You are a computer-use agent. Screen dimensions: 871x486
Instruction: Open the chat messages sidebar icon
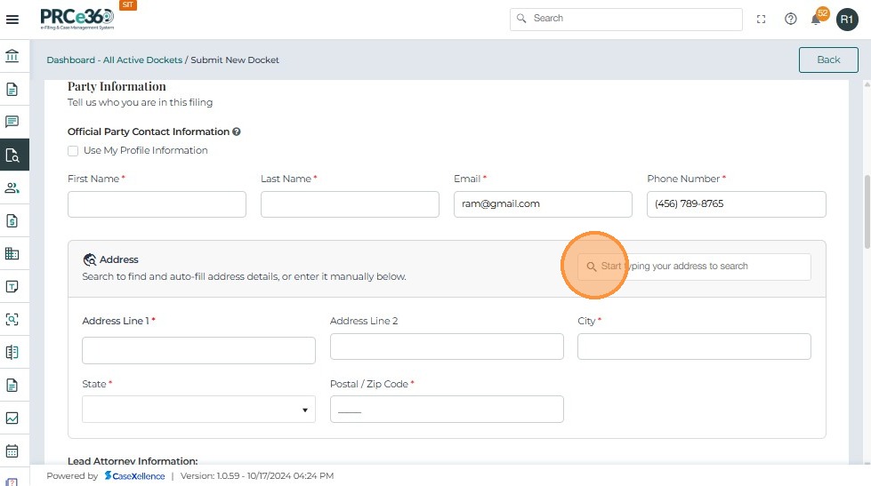[x=12, y=122]
